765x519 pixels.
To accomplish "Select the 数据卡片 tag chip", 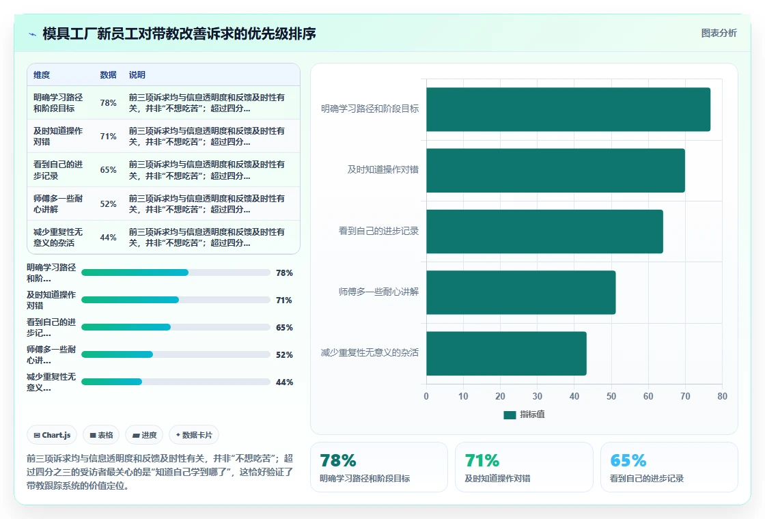I will point(194,435).
